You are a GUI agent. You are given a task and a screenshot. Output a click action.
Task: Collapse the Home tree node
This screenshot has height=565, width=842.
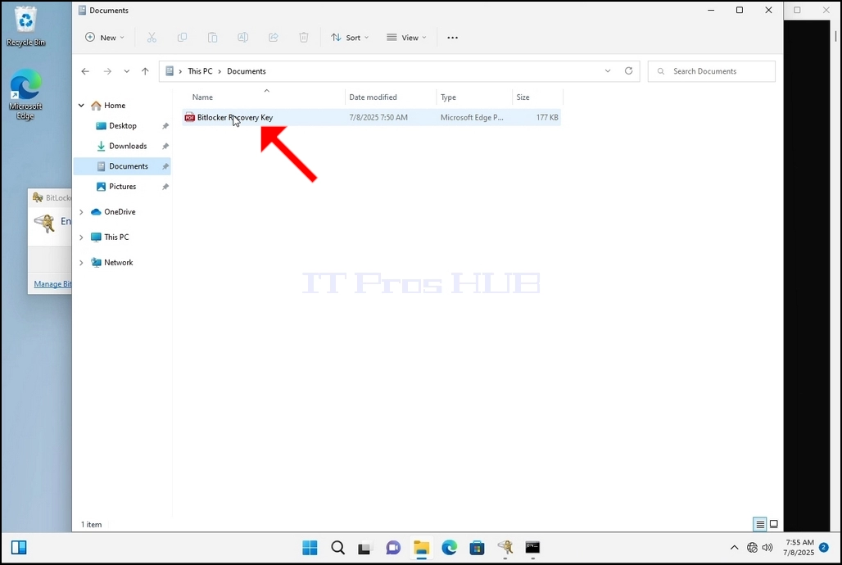pyautogui.click(x=81, y=106)
